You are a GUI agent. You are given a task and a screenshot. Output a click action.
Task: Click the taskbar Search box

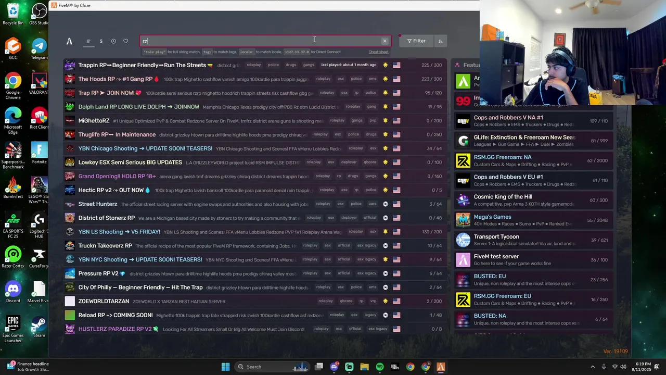[272, 367]
